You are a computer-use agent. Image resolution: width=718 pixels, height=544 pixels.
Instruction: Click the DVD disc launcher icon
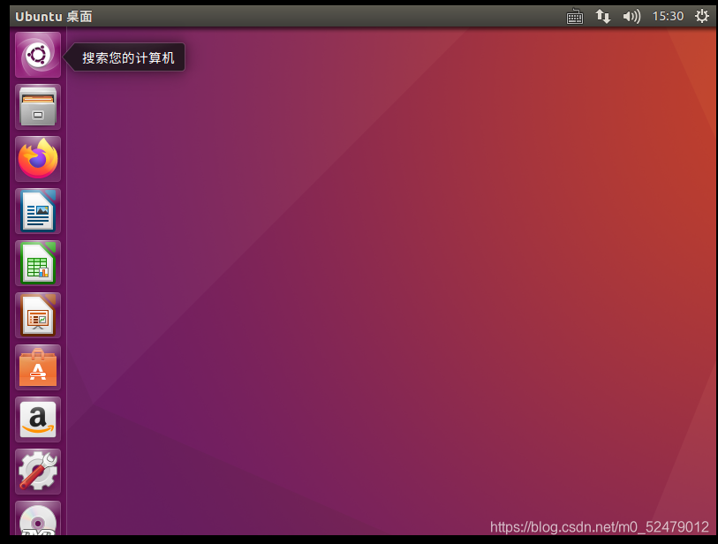click(x=38, y=518)
